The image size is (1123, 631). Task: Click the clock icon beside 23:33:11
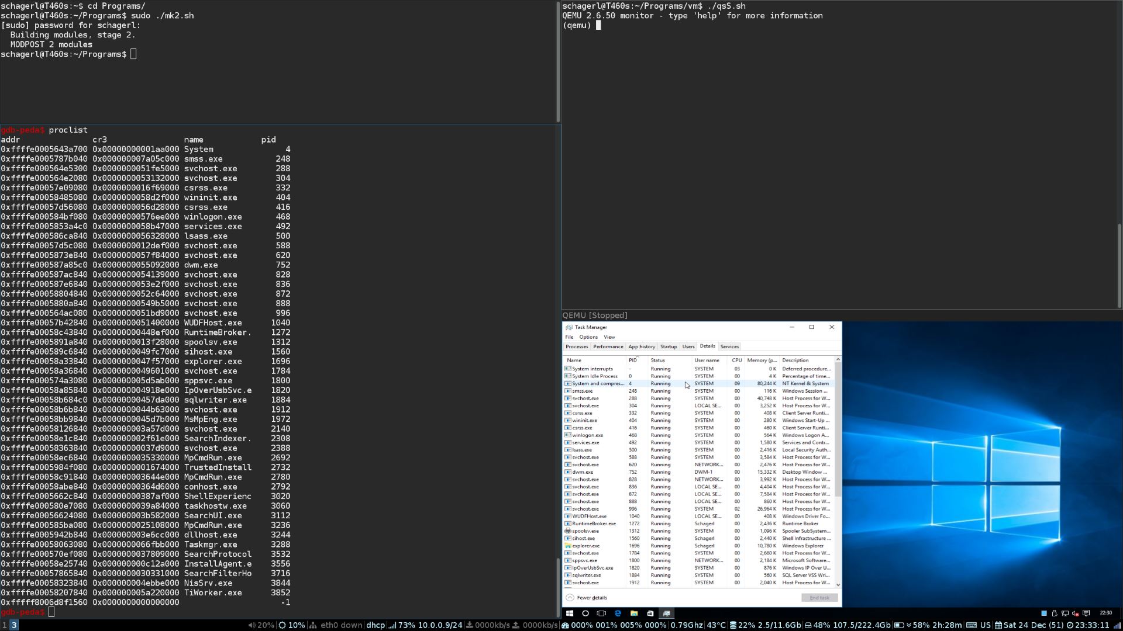click(1070, 625)
